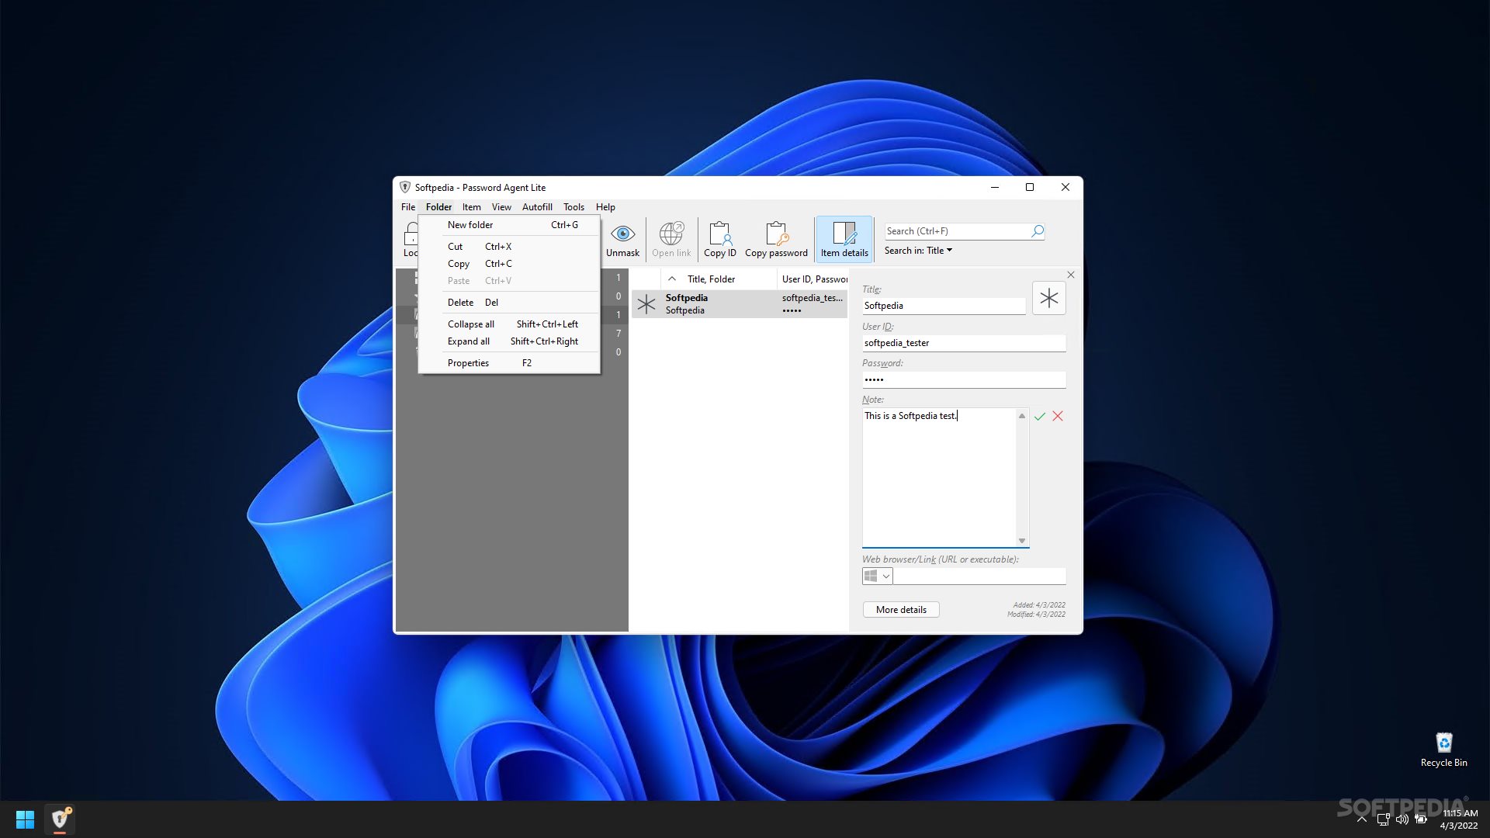
Task: Open the Windows Start menu
Action: tap(25, 819)
